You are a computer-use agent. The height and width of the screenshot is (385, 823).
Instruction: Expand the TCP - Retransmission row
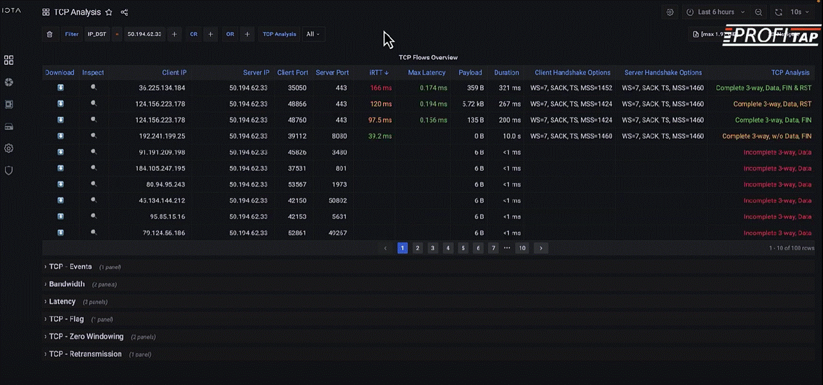click(x=85, y=354)
